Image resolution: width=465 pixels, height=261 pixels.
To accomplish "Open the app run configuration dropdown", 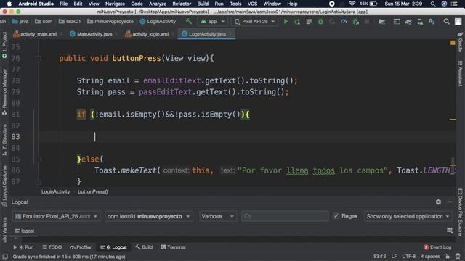I will 212,22.
